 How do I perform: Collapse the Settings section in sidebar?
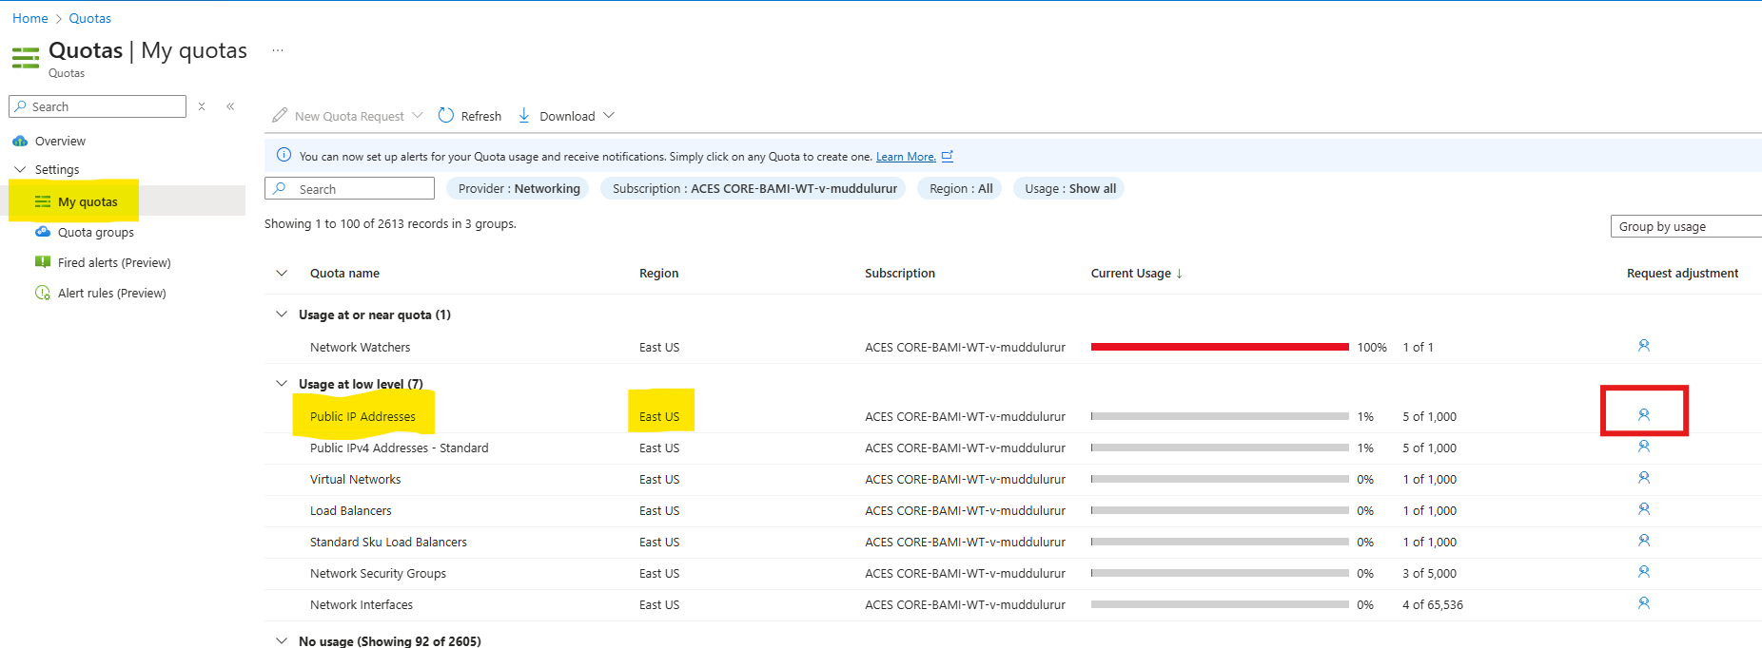click(20, 169)
